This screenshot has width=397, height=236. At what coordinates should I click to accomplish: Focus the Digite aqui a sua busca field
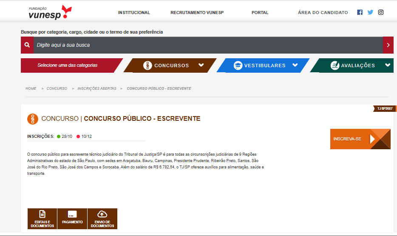(208, 45)
